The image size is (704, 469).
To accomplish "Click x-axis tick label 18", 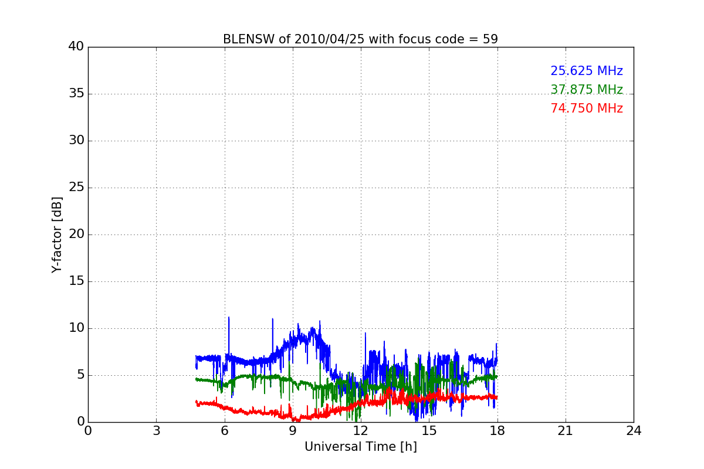I will pyautogui.click(x=497, y=431).
